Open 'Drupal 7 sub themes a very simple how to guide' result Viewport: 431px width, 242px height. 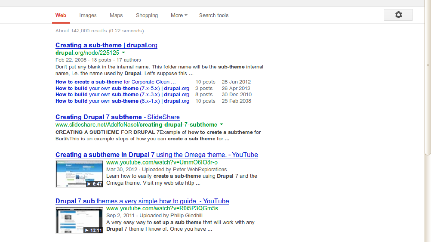pos(142,201)
